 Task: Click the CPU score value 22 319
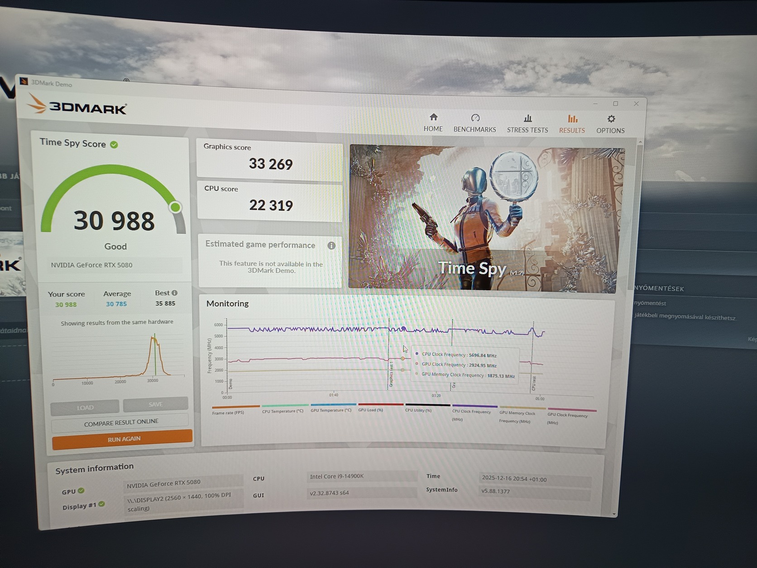click(x=271, y=205)
